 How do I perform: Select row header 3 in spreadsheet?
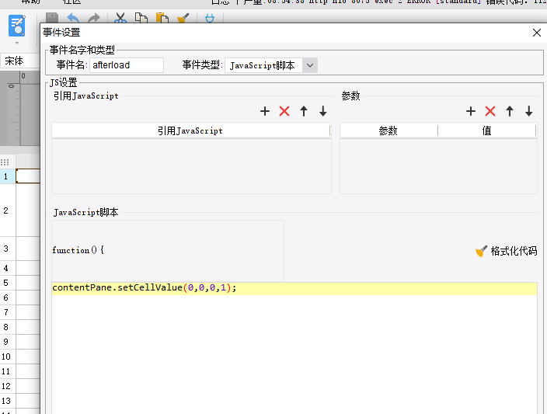click(x=7, y=249)
